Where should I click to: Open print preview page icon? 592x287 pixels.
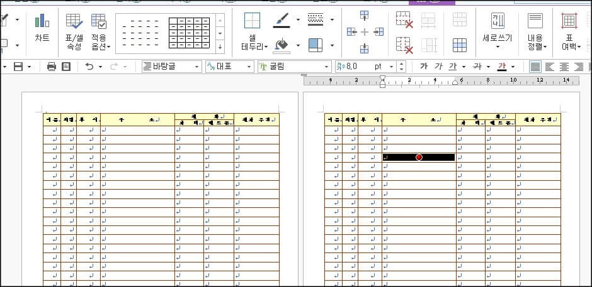pos(66,67)
